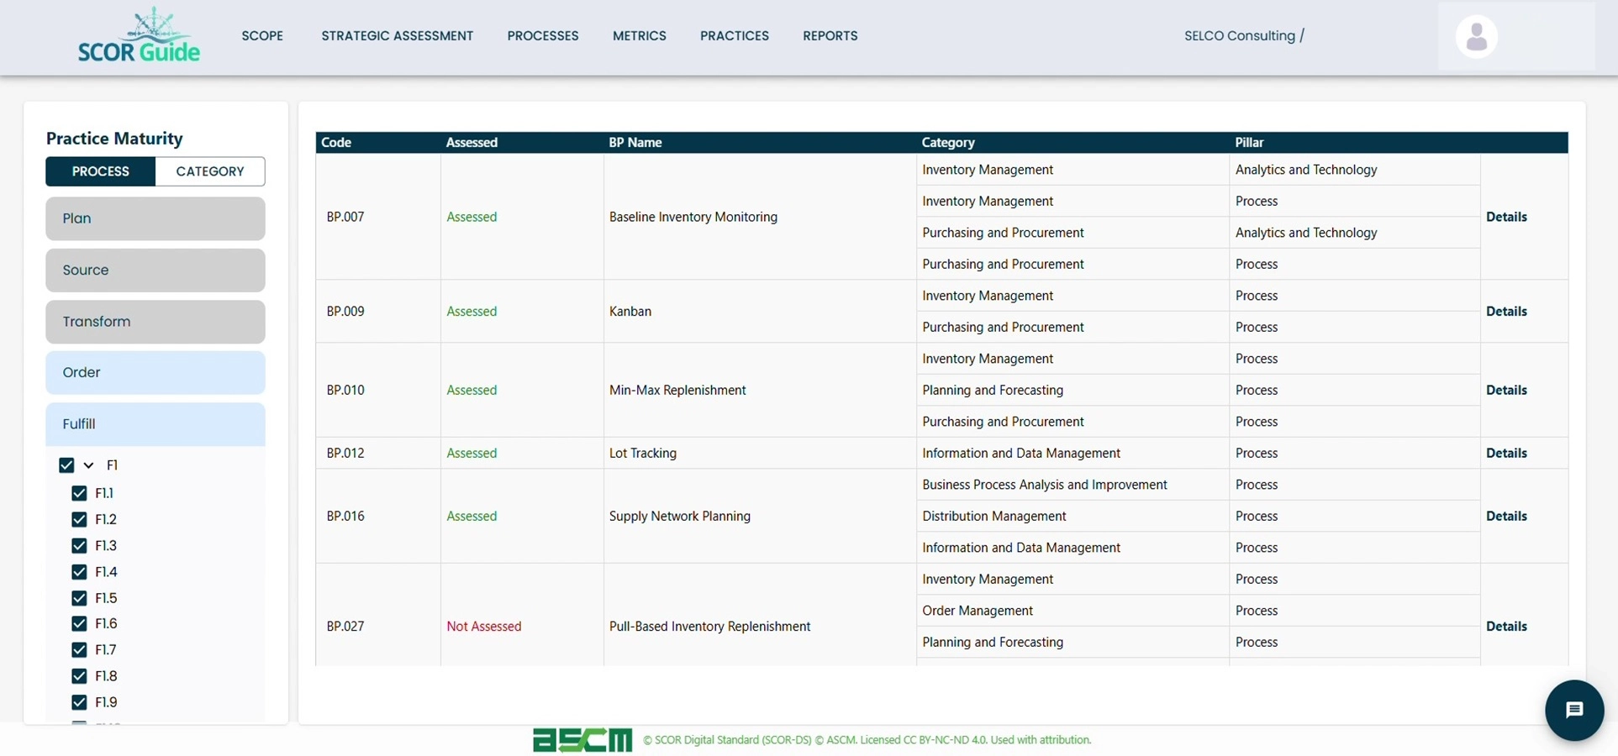
Task: Uncheck the F1 checkbox
Action: pos(67,465)
